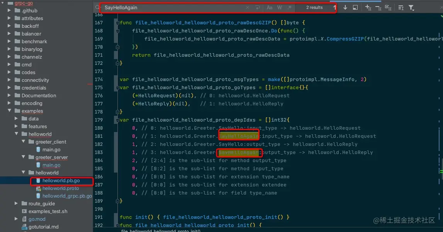This screenshot has height=232, width=443.
Task: Select the encoding folder
Action: point(32,103)
